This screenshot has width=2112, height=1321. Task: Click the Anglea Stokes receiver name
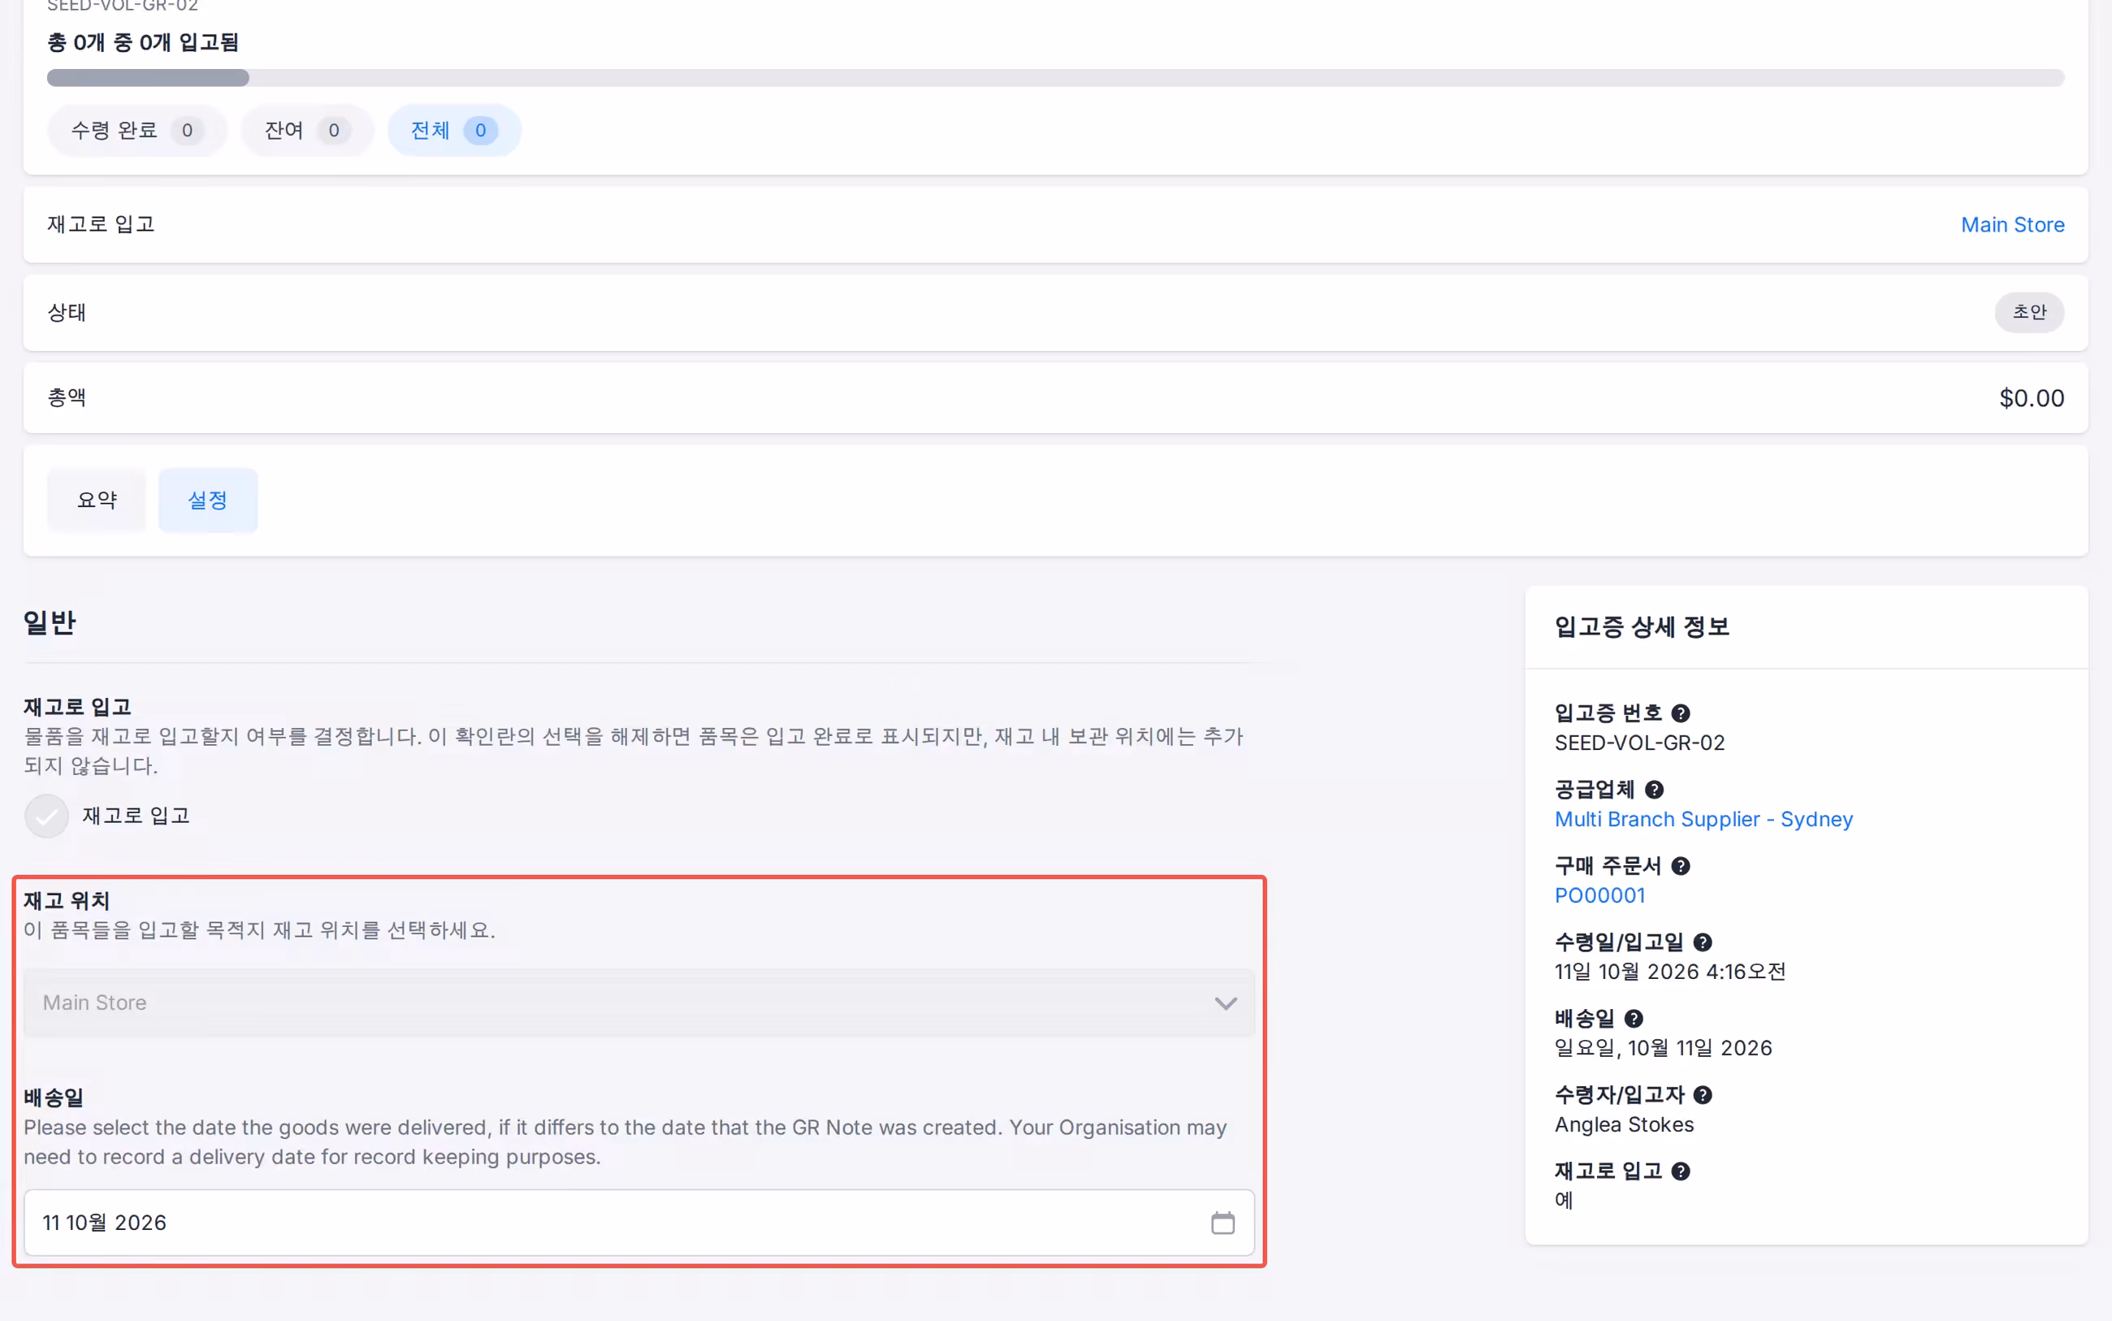1623,1124
